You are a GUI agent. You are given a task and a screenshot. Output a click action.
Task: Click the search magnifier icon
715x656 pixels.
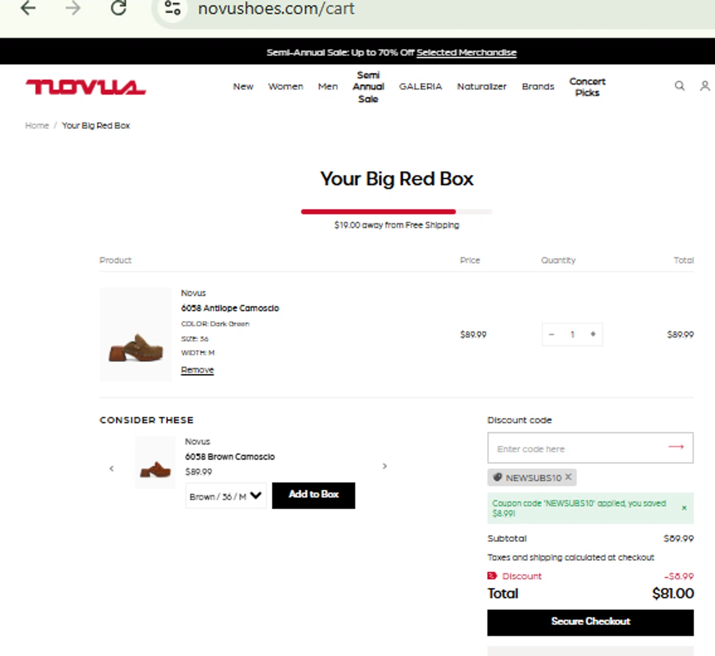click(680, 86)
